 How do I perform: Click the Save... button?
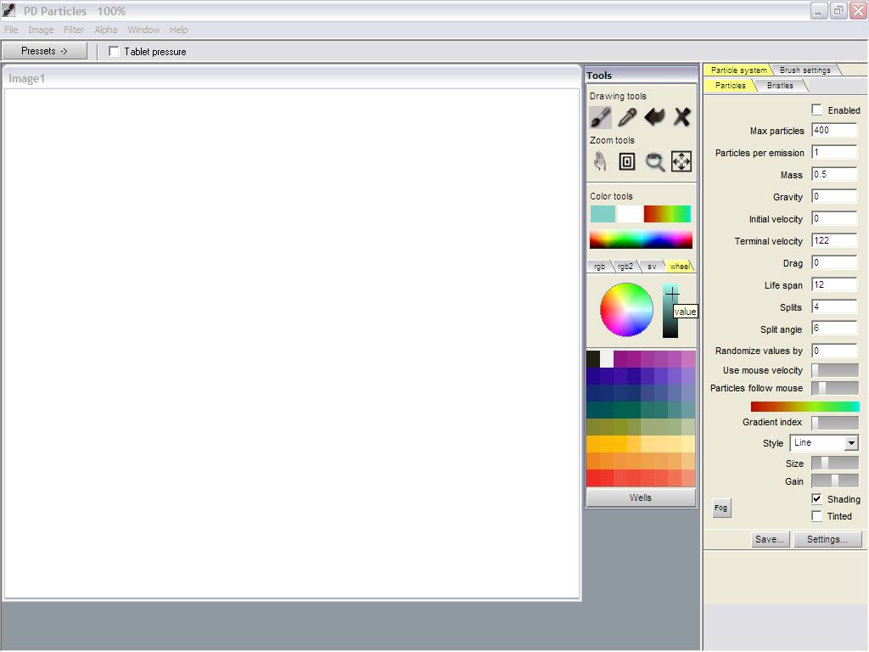(770, 539)
